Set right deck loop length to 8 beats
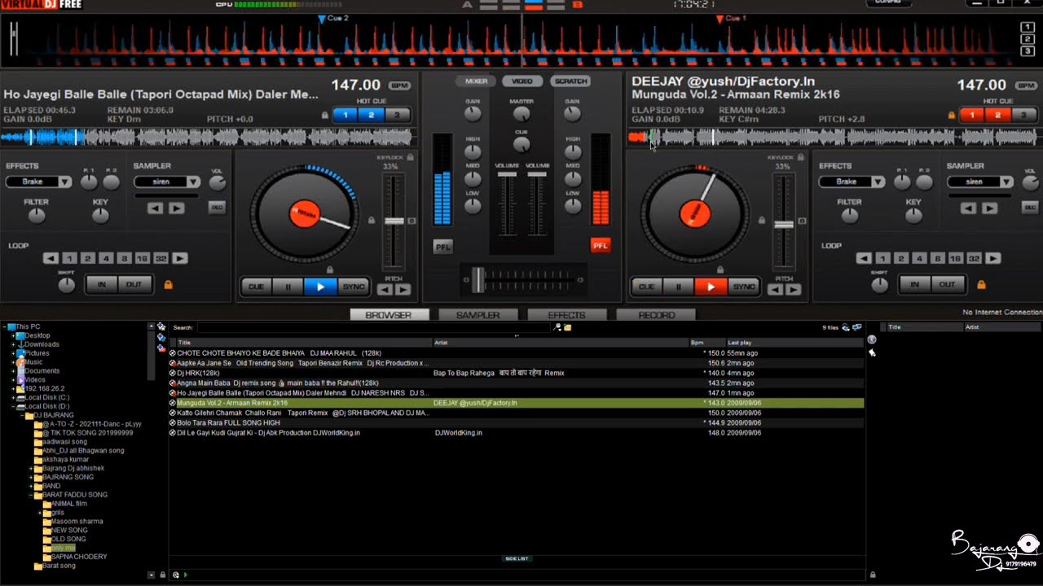The image size is (1043, 586). [x=937, y=258]
